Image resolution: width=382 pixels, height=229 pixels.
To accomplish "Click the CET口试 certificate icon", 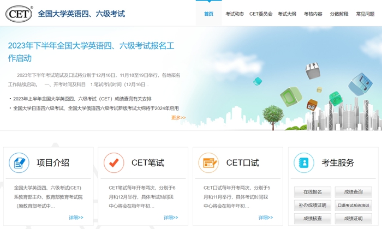I will coord(208,162).
